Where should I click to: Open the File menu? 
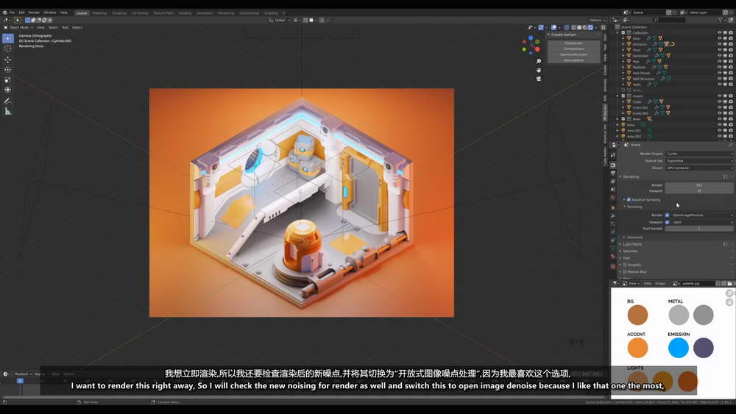[13, 13]
